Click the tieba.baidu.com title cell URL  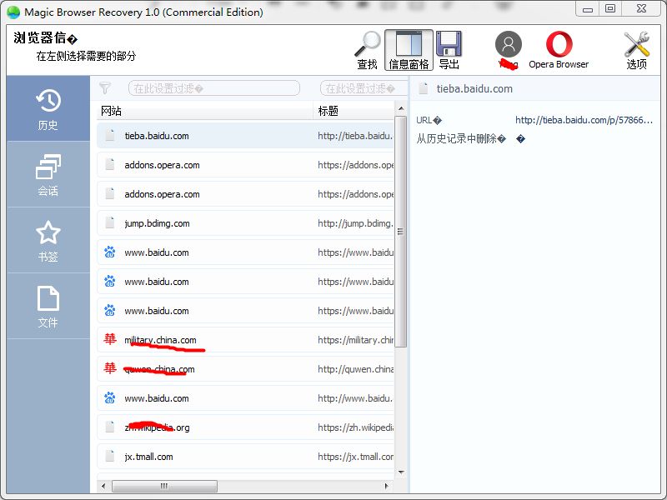coord(355,136)
